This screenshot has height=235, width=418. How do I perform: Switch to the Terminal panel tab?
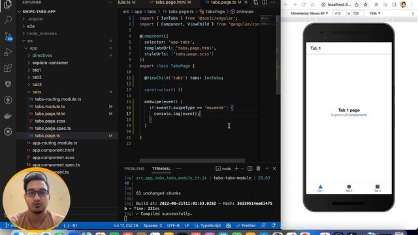(161, 168)
